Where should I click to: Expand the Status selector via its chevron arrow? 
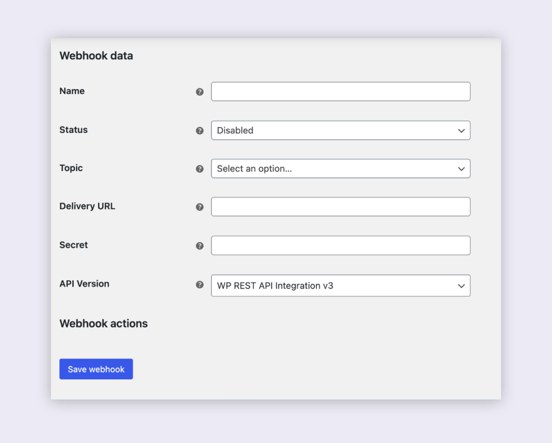[x=461, y=130]
